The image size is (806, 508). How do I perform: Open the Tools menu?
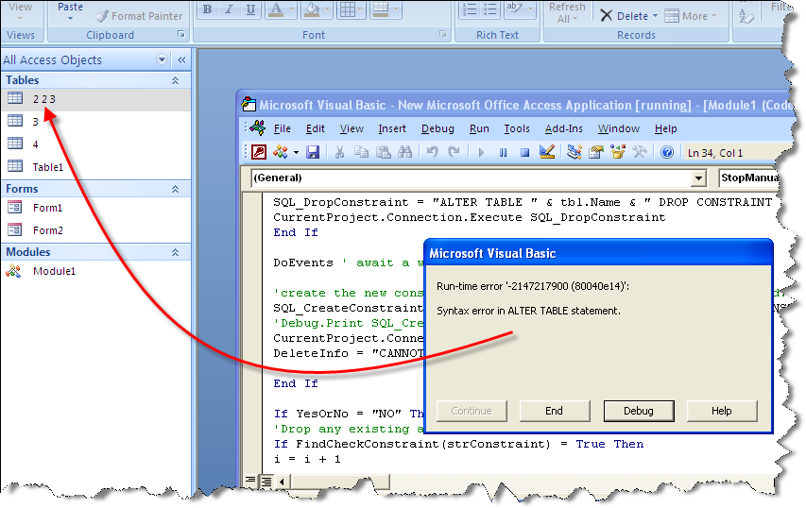[x=517, y=129]
